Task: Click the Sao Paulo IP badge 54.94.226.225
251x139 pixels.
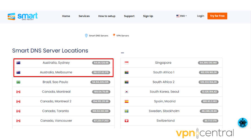Action: click(100, 82)
